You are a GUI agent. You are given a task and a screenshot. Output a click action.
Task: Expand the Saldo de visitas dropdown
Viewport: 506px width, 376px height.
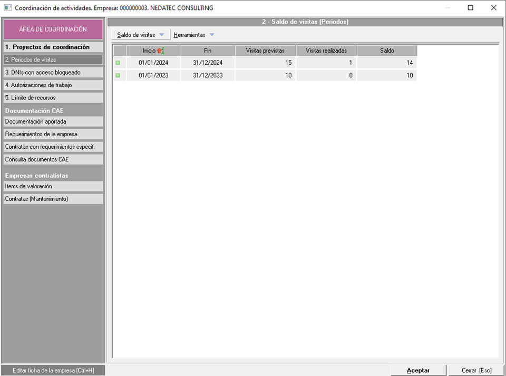click(x=141, y=35)
